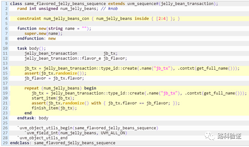Click line number 21 in the gutter
The image size is (249, 147).
5,103
